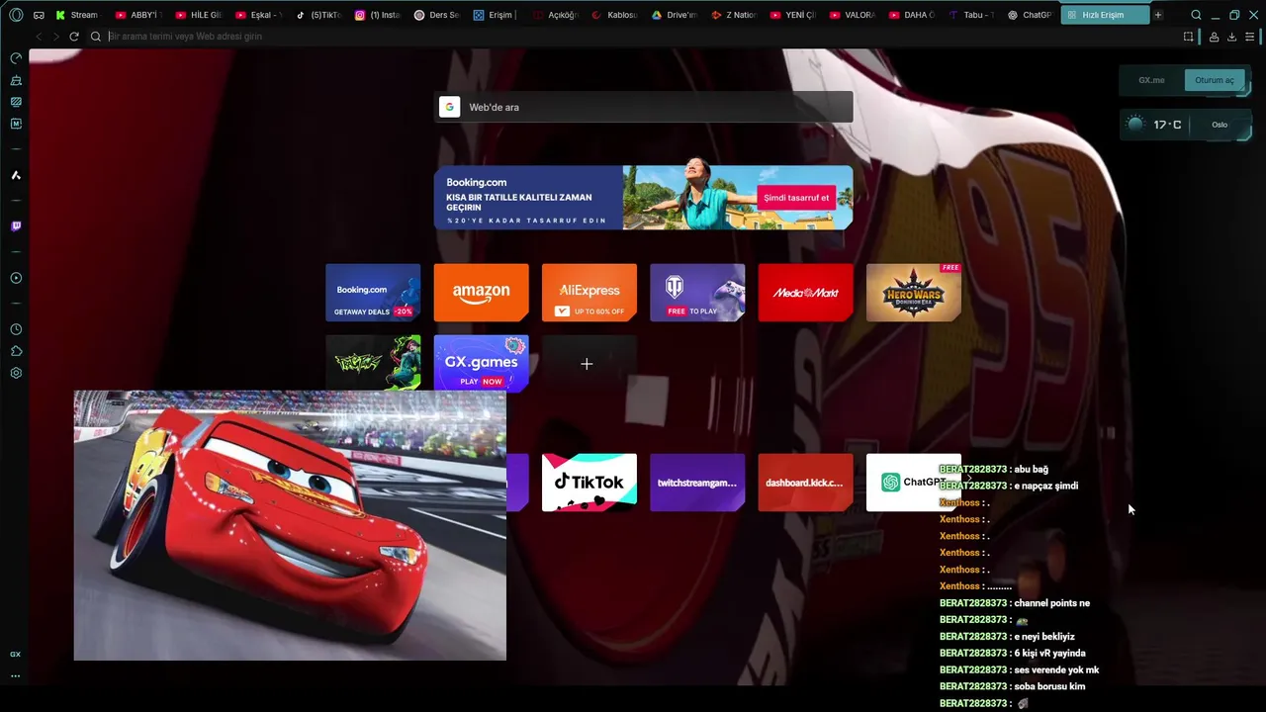
Task: Switch to the Erişim tab
Action: pos(496,15)
